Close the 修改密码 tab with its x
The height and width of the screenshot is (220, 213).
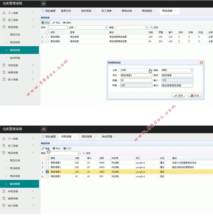94,11
